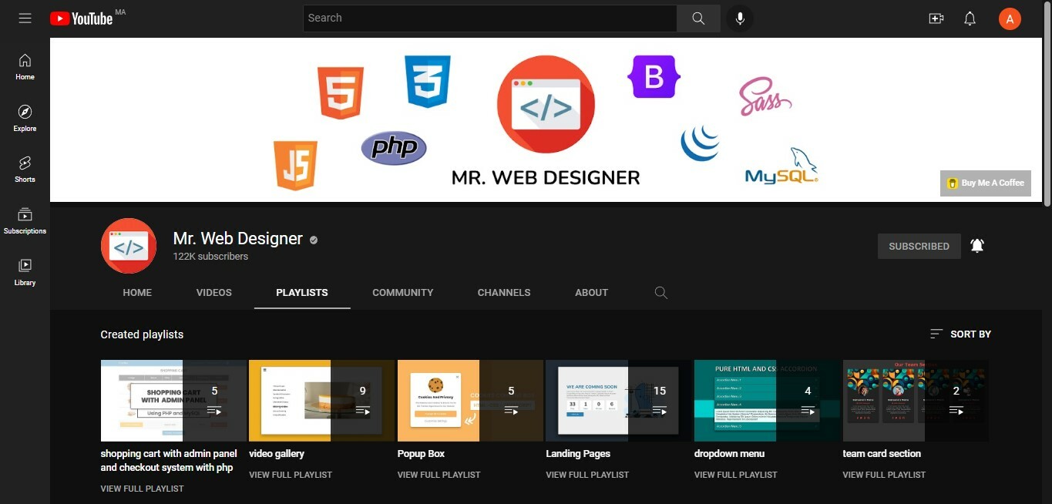Open notifications from the top bar bell
1052x504 pixels.
click(970, 18)
